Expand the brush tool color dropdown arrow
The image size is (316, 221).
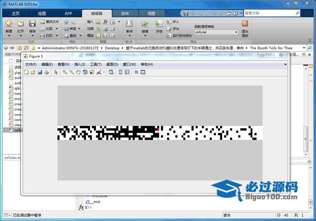(x=104, y=72)
